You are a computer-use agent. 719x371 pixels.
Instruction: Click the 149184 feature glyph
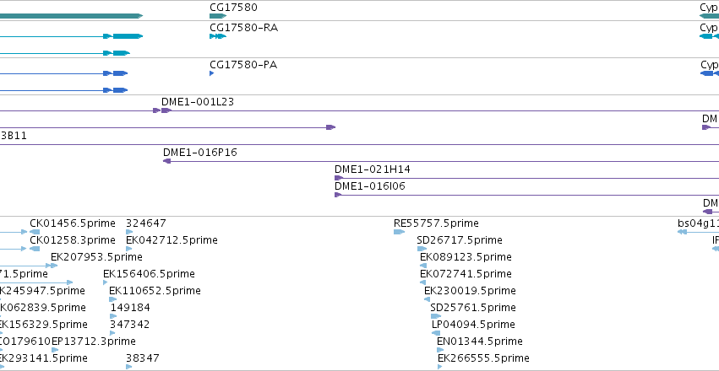[x=113, y=316]
